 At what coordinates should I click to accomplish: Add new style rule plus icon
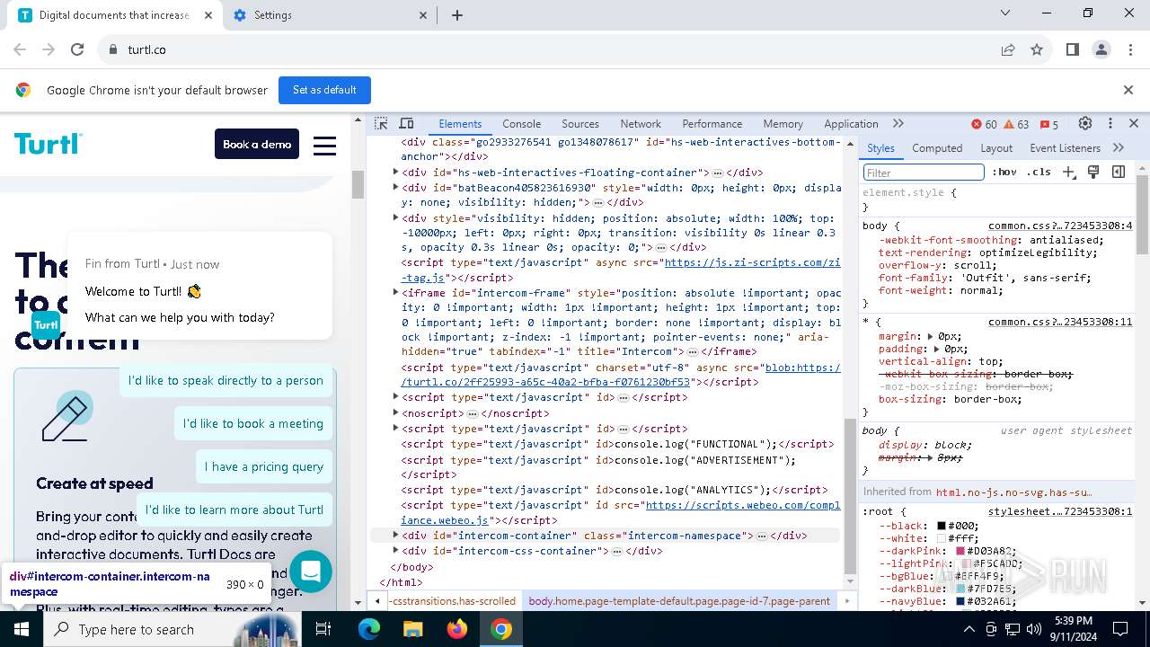pyautogui.click(x=1068, y=172)
